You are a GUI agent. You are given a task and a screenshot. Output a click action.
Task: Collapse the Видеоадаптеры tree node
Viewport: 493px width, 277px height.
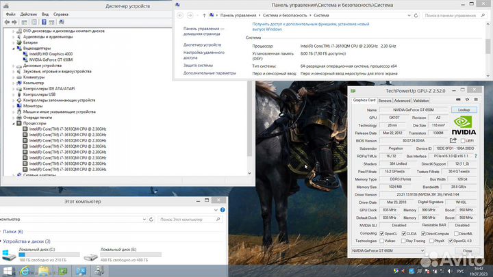(14, 49)
